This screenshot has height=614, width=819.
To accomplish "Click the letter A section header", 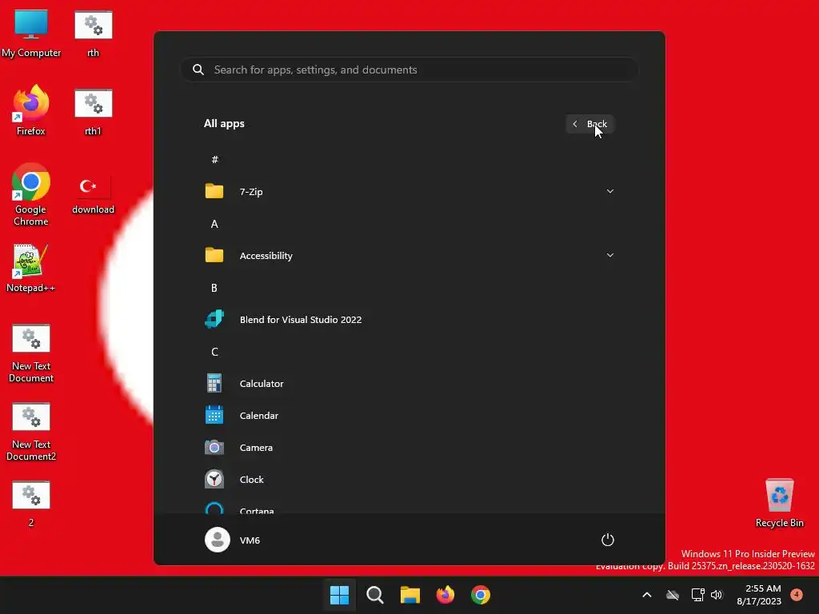I will pyautogui.click(x=214, y=224).
